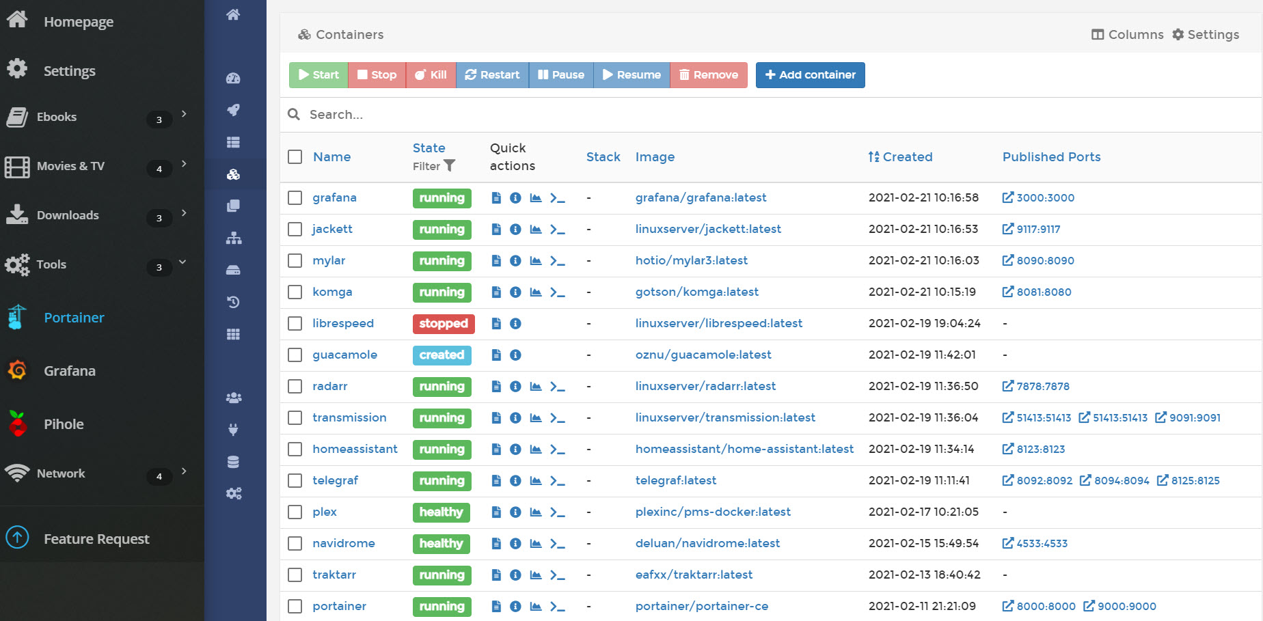Image resolution: width=1263 pixels, height=621 pixels.
Task: Select the librespeed container checkbox
Action: pyautogui.click(x=295, y=324)
